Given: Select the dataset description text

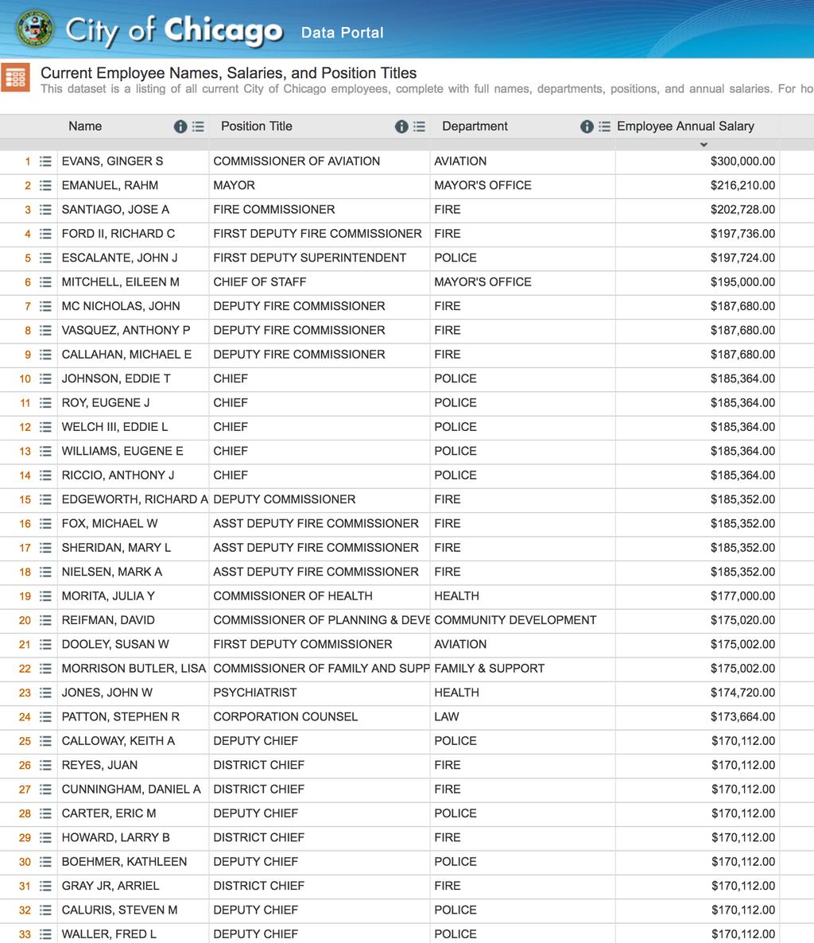Looking at the screenshot, I should [427, 89].
